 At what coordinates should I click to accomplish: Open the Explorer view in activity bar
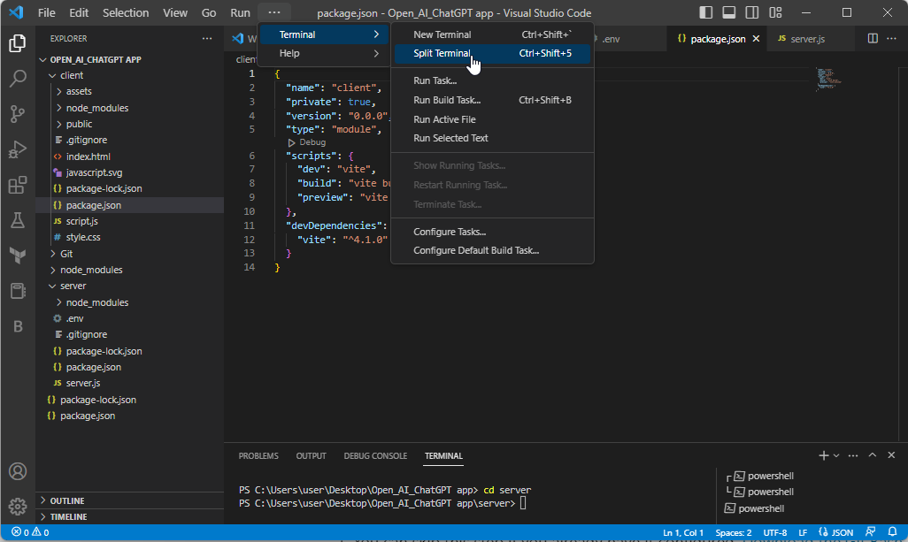18,43
